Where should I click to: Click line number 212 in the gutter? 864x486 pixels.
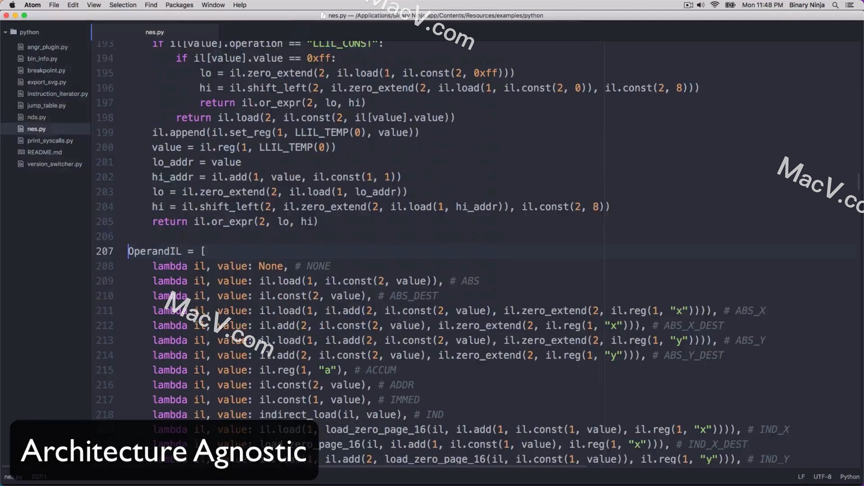point(104,325)
